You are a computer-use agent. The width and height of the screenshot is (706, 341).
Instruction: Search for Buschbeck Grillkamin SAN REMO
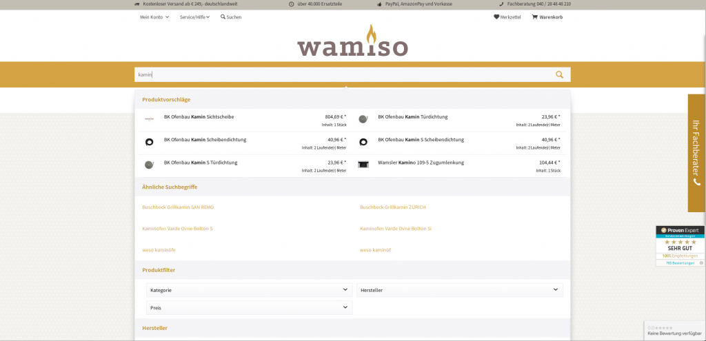click(178, 207)
